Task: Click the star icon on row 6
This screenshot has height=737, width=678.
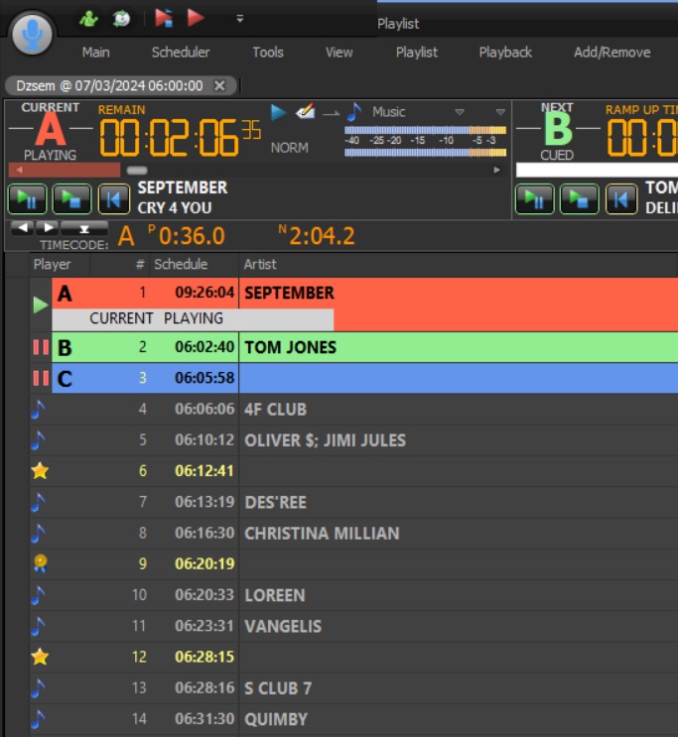Action: [x=40, y=471]
